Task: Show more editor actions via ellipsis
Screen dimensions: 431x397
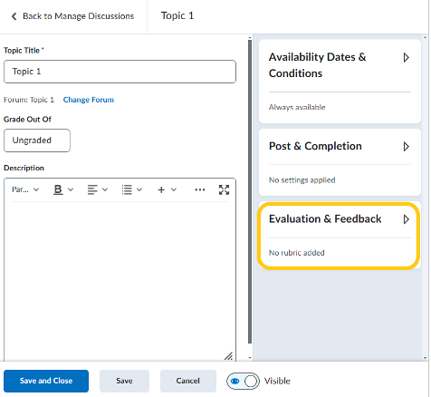Action: (200, 189)
